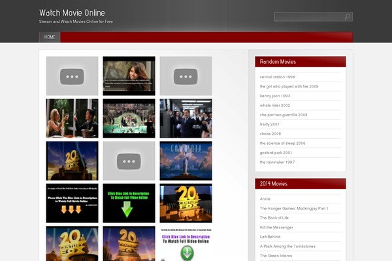Open the third placeholder thumbnail in top row

(186, 76)
